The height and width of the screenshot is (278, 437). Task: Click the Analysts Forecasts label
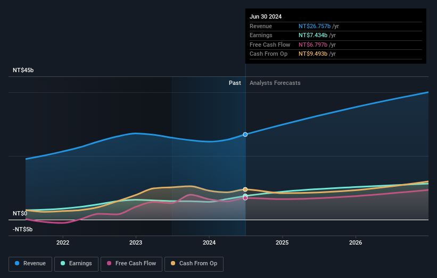click(275, 83)
